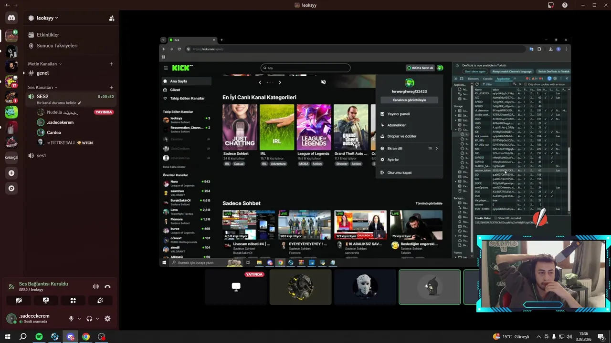
Task: Open the Discover servers compass icon
Action: pyautogui.click(x=11, y=188)
